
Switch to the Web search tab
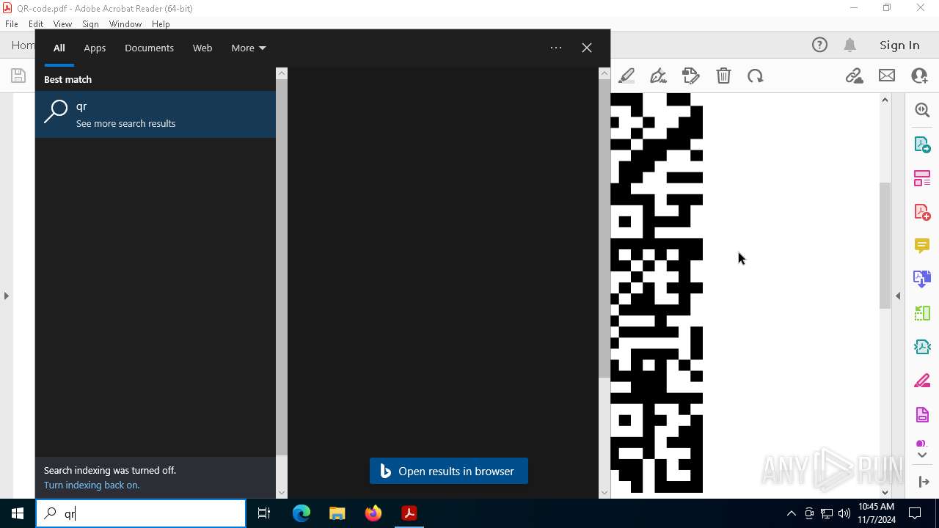[202, 48]
